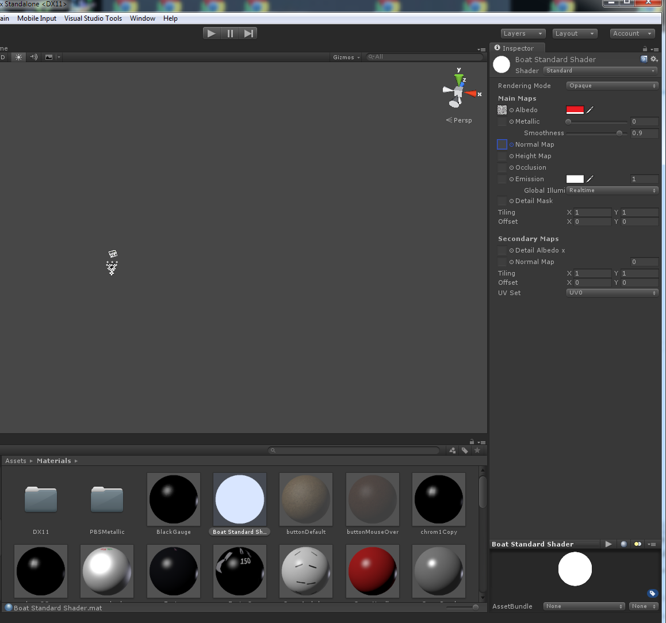This screenshot has width=666, height=623.
Task: Select the buttonDefault material thumbnail
Action: point(305,499)
